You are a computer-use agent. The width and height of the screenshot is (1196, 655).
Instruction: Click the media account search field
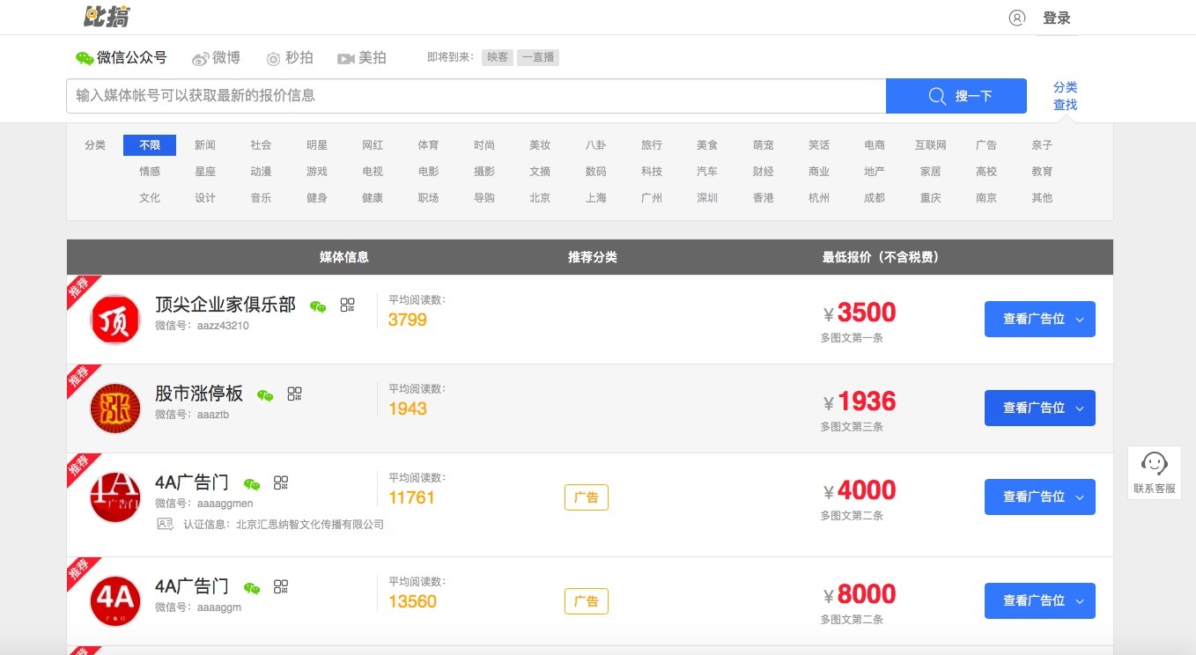(476, 96)
